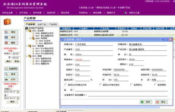The height and width of the screenshot is (112, 175).
Task: Open the 软件注册 menu item
Action: [37, 13]
